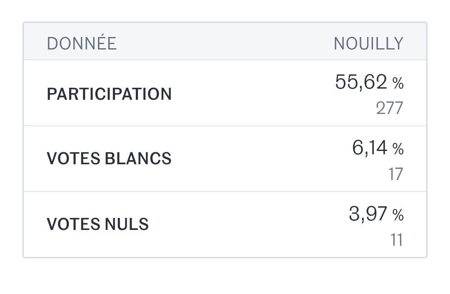
Task: Select the participation count 277
Action: (x=390, y=108)
